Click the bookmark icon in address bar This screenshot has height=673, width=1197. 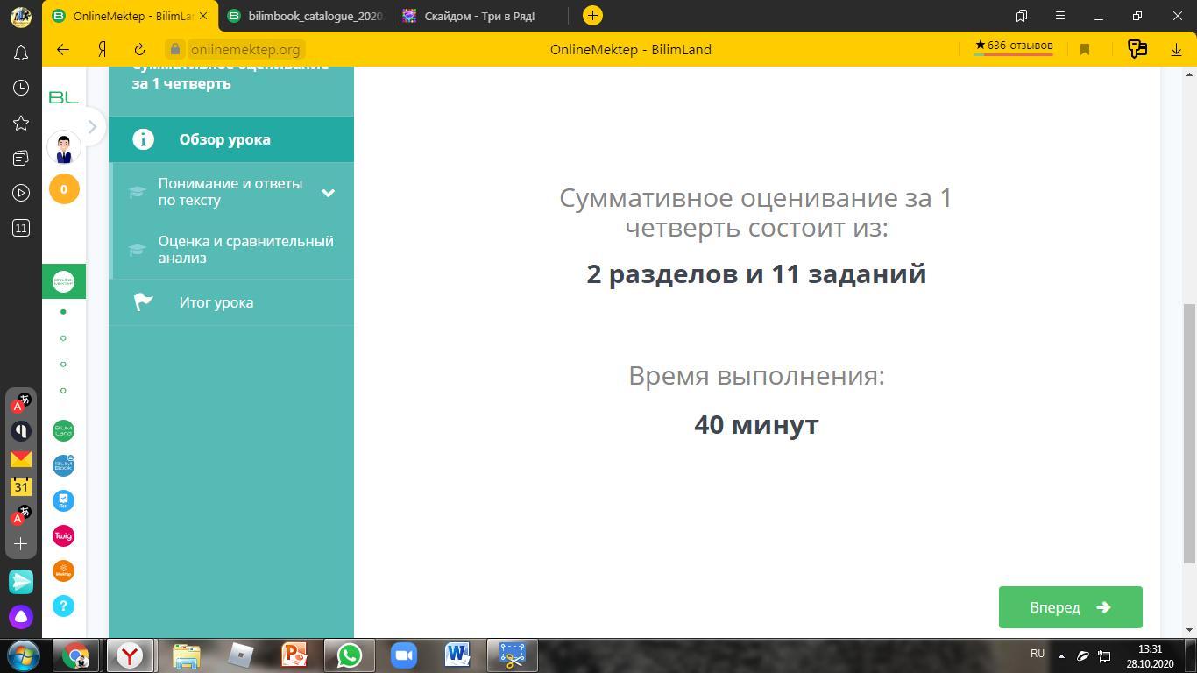click(1085, 50)
